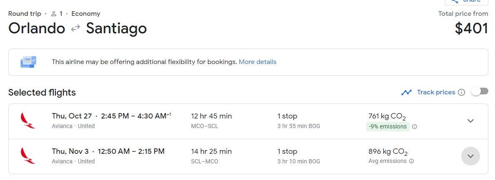The height and width of the screenshot is (180, 495).
Task: Expand the Thu, Oct 27 flight details
Action: click(x=470, y=121)
